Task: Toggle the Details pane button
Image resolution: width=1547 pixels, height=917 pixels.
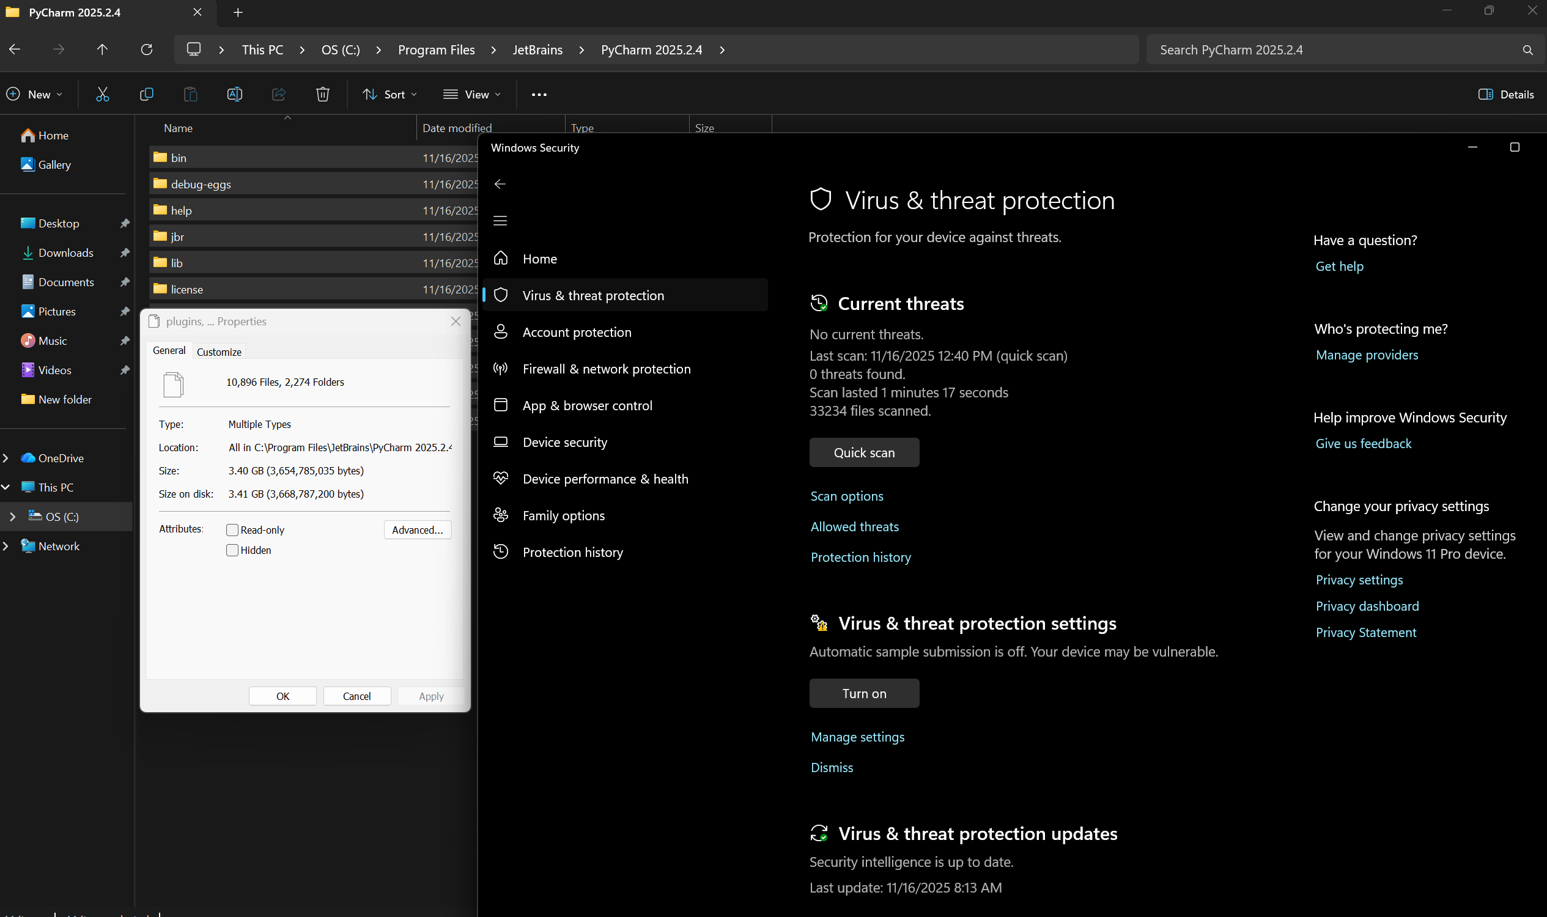Action: coord(1505,95)
